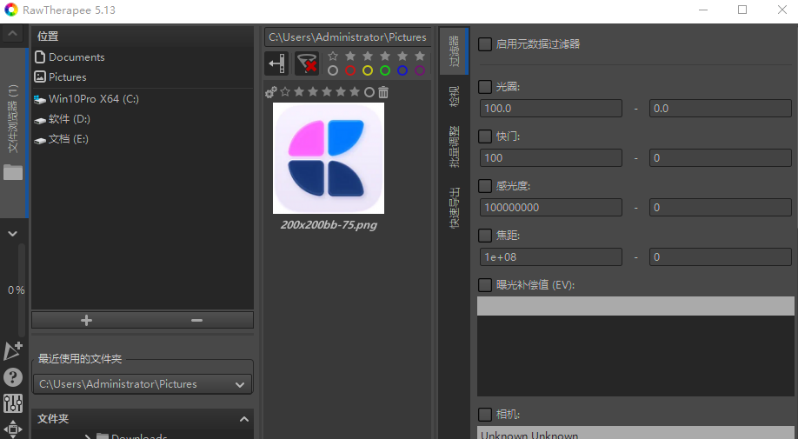Tick the 快门 checkbox
This screenshot has width=798, height=439.
tap(485, 136)
